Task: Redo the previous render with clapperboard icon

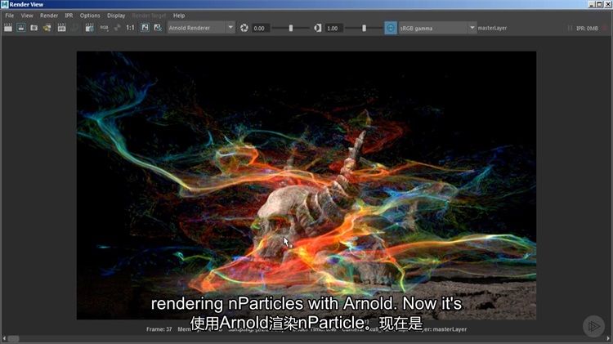Action: [x=8, y=28]
